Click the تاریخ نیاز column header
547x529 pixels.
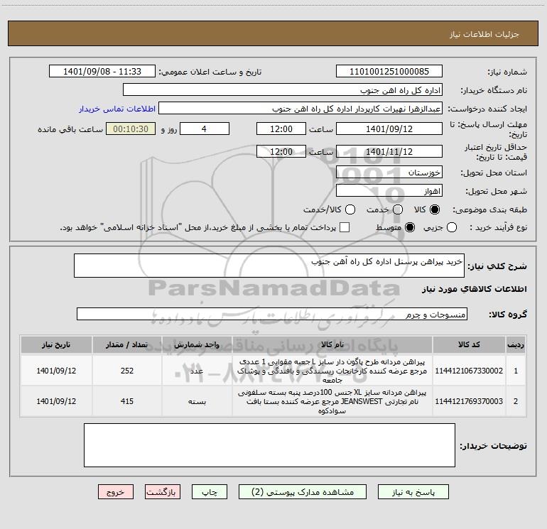tap(56, 344)
